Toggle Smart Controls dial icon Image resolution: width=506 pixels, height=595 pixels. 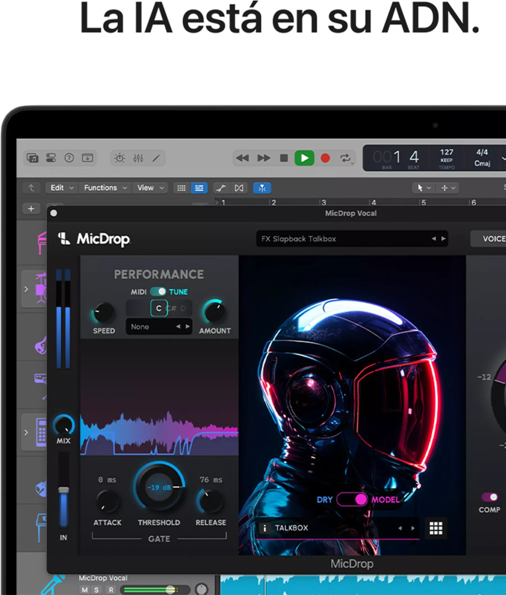120,158
